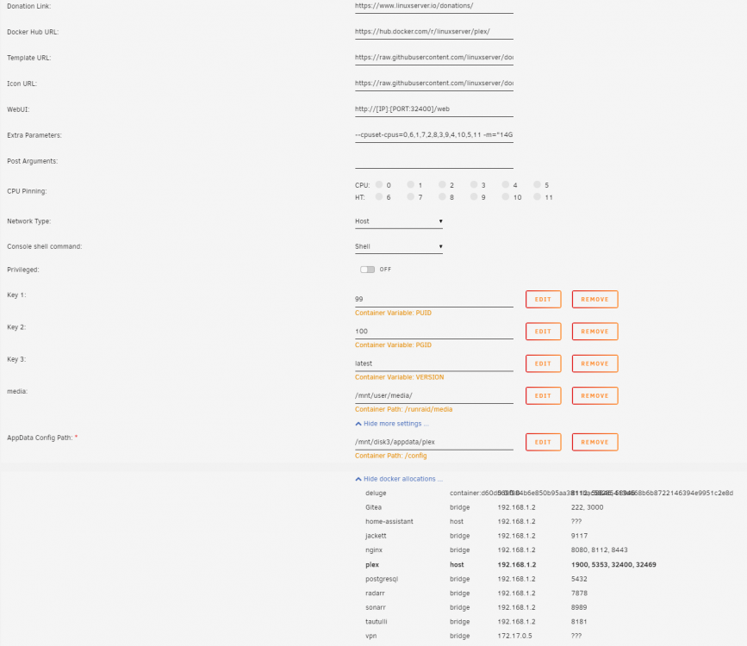747x646 pixels.
Task: Click the Donation Link input field
Action: [434, 6]
